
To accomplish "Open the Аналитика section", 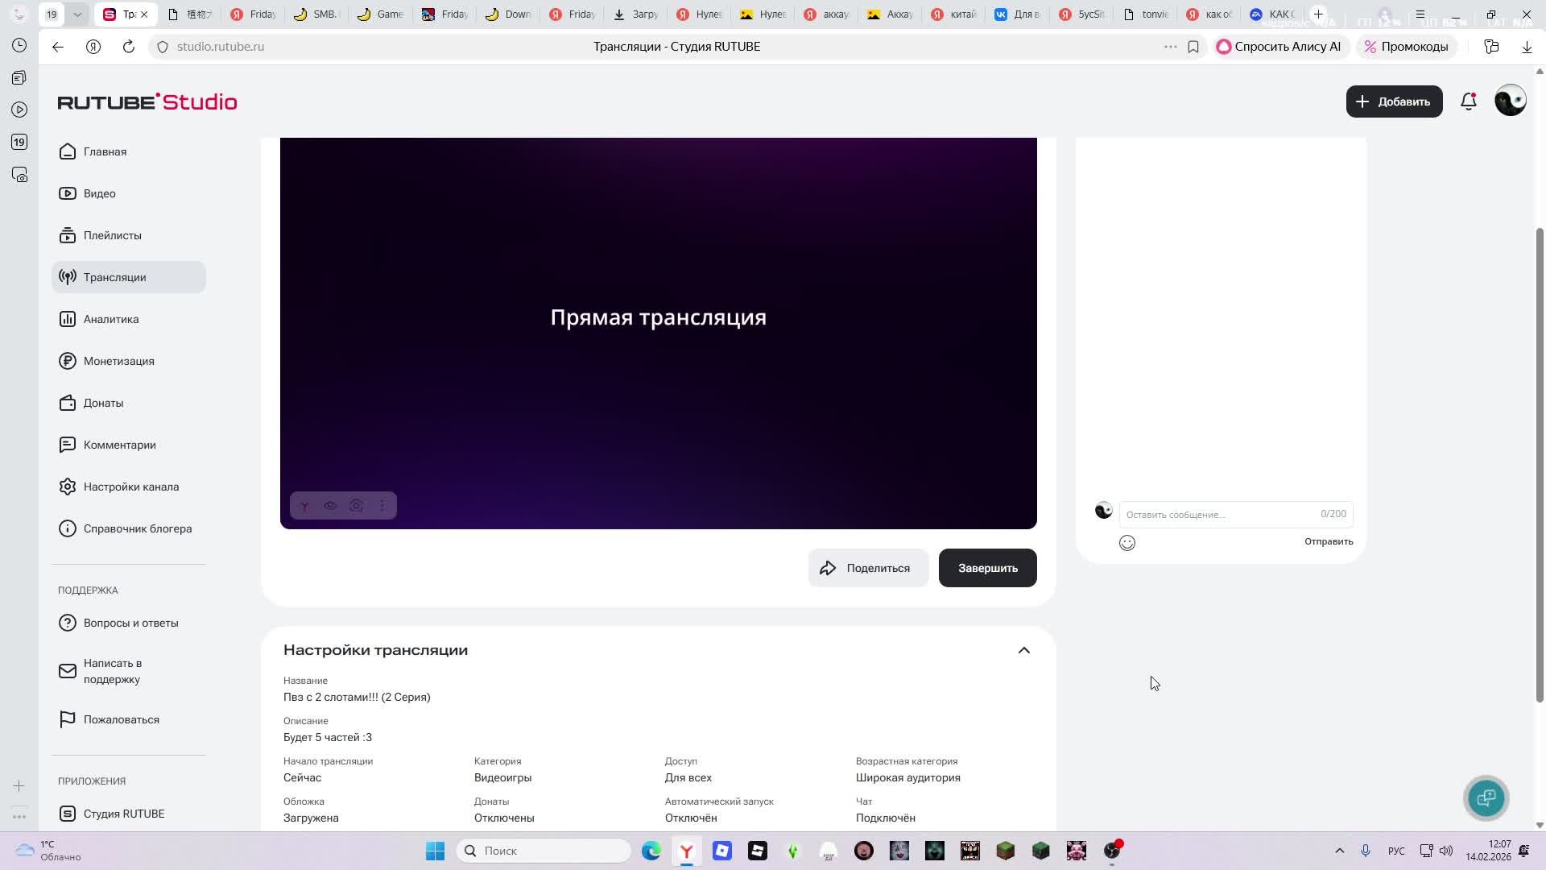I will coord(112,319).
